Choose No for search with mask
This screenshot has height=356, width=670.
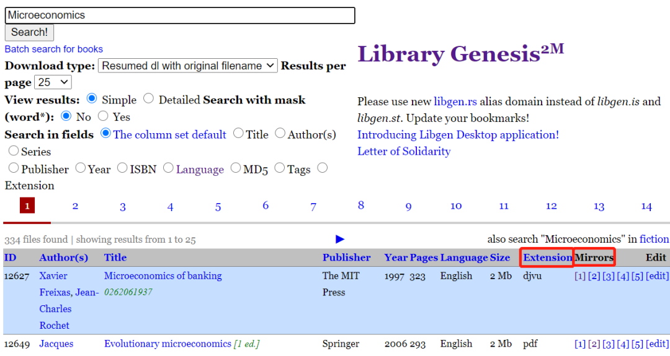(66, 116)
